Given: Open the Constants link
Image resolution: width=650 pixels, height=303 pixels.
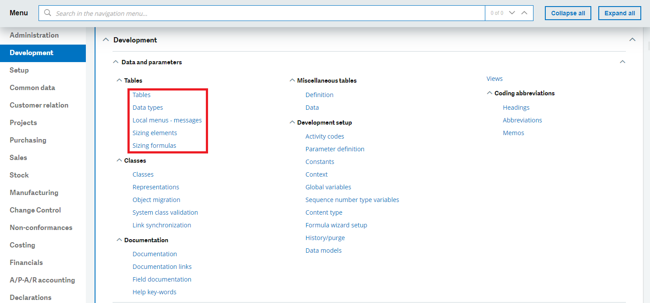Looking at the screenshot, I should [320, 162].
